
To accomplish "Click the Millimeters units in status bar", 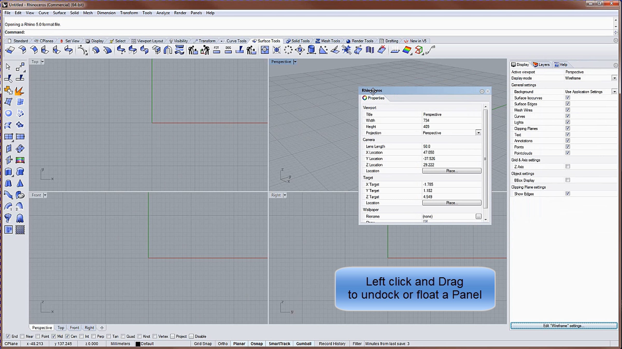I will click(120, 344).
